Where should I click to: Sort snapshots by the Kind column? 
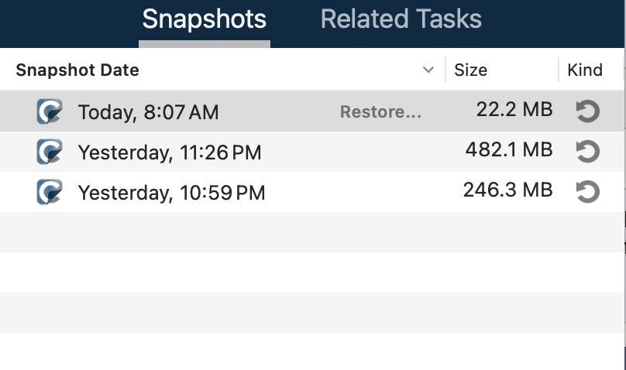click(584, 70)
